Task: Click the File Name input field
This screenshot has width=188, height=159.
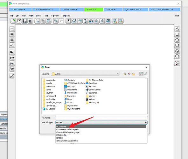Action: [x=101, y=118]
